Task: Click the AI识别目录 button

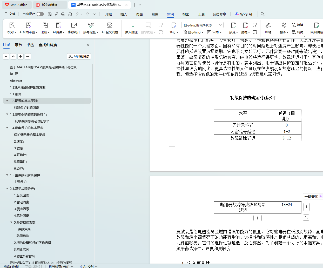Action: 79,56
